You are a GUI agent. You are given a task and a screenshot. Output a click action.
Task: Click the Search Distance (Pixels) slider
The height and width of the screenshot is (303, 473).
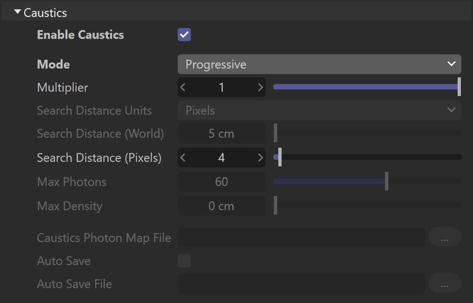[x=367, y=157]
